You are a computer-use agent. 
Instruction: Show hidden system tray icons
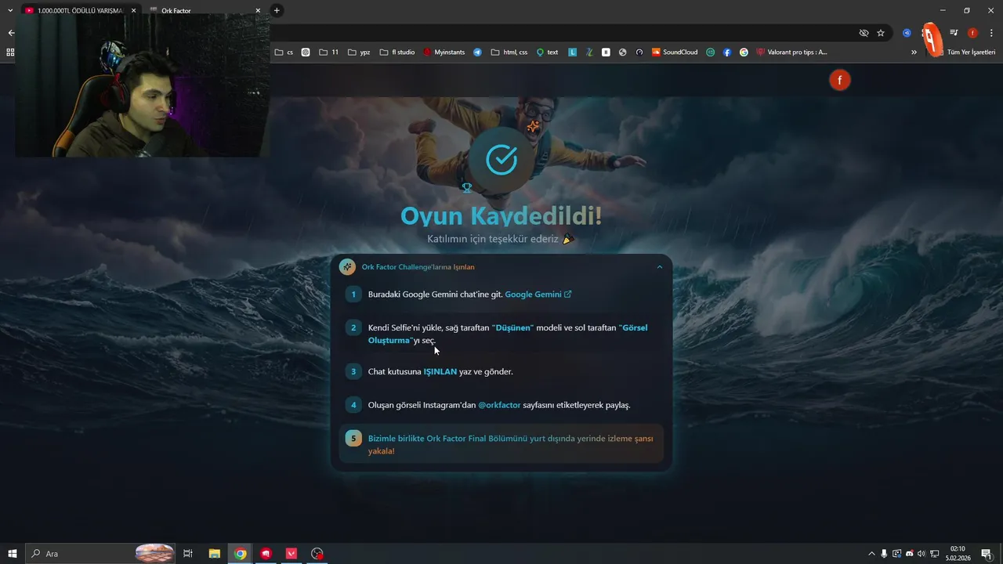click(x=871, y=554)
